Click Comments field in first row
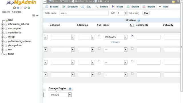The image size is (183, 103). 149,37
